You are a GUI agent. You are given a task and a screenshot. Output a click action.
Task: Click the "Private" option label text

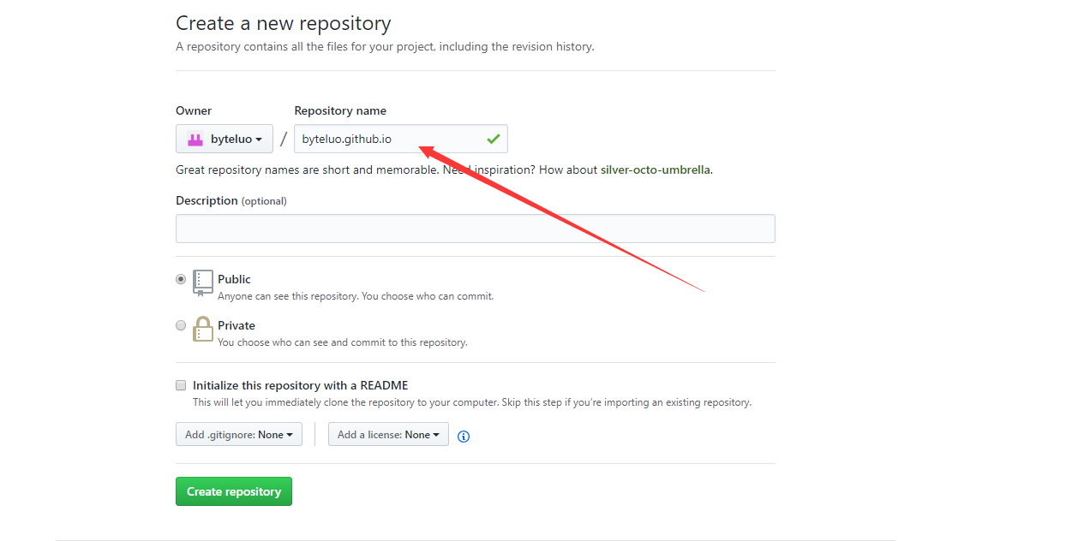237,325
